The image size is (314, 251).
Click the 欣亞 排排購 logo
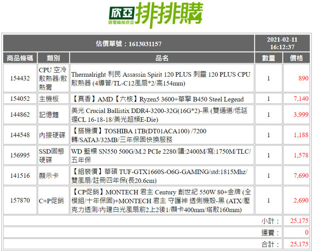156,15
